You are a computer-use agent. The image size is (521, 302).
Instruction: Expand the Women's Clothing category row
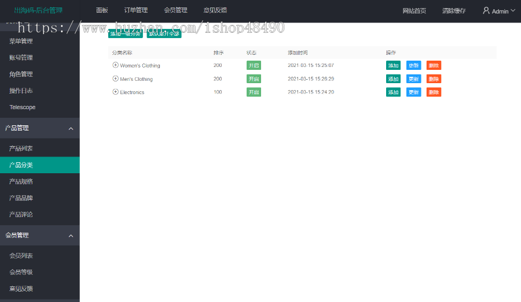pos(115,65)
